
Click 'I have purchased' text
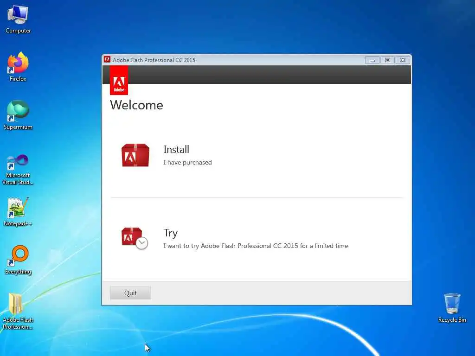click(x=187, y=163)
